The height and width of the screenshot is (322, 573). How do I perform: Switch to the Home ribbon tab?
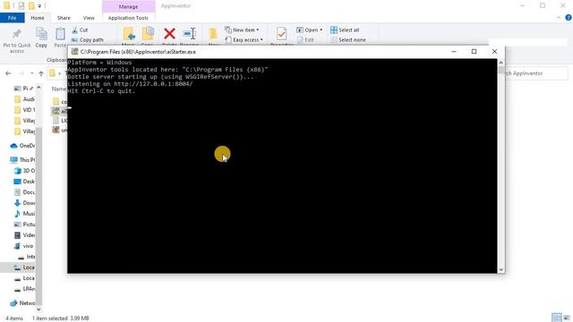click(38, 18)
